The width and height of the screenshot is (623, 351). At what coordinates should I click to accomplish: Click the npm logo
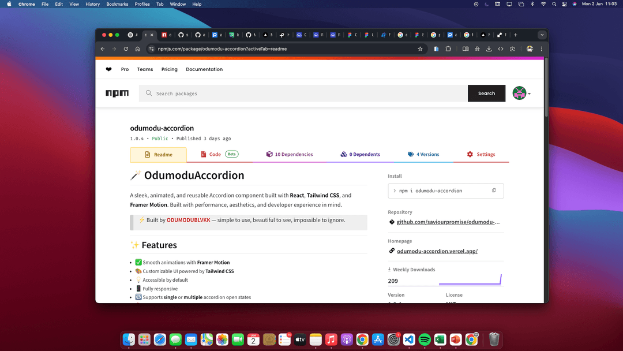click(117, 93)
